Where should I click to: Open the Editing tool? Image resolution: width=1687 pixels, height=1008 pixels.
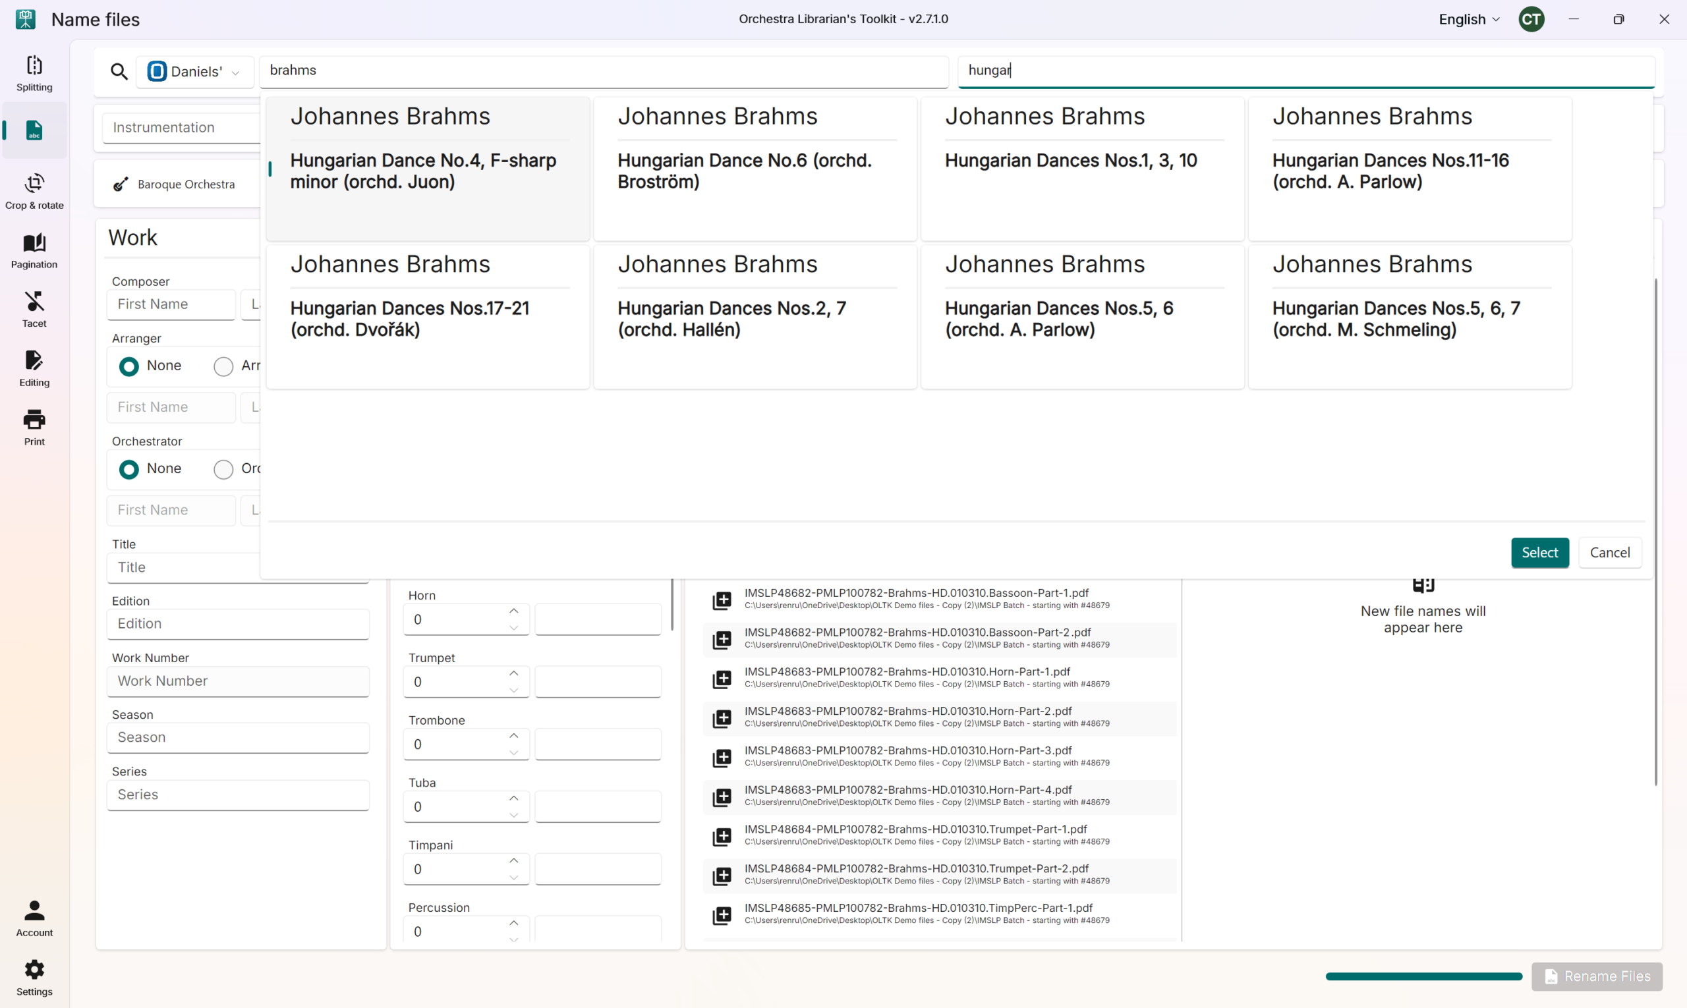point(34,369)
